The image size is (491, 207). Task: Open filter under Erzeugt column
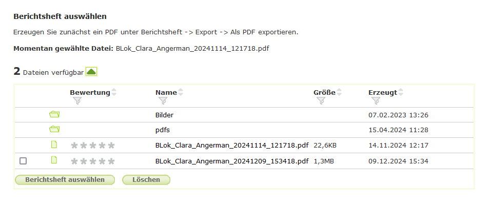coord(376,101)
